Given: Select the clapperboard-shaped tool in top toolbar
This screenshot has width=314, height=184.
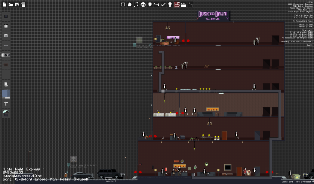Looking at the screenshot, I should tap(184, 4).
